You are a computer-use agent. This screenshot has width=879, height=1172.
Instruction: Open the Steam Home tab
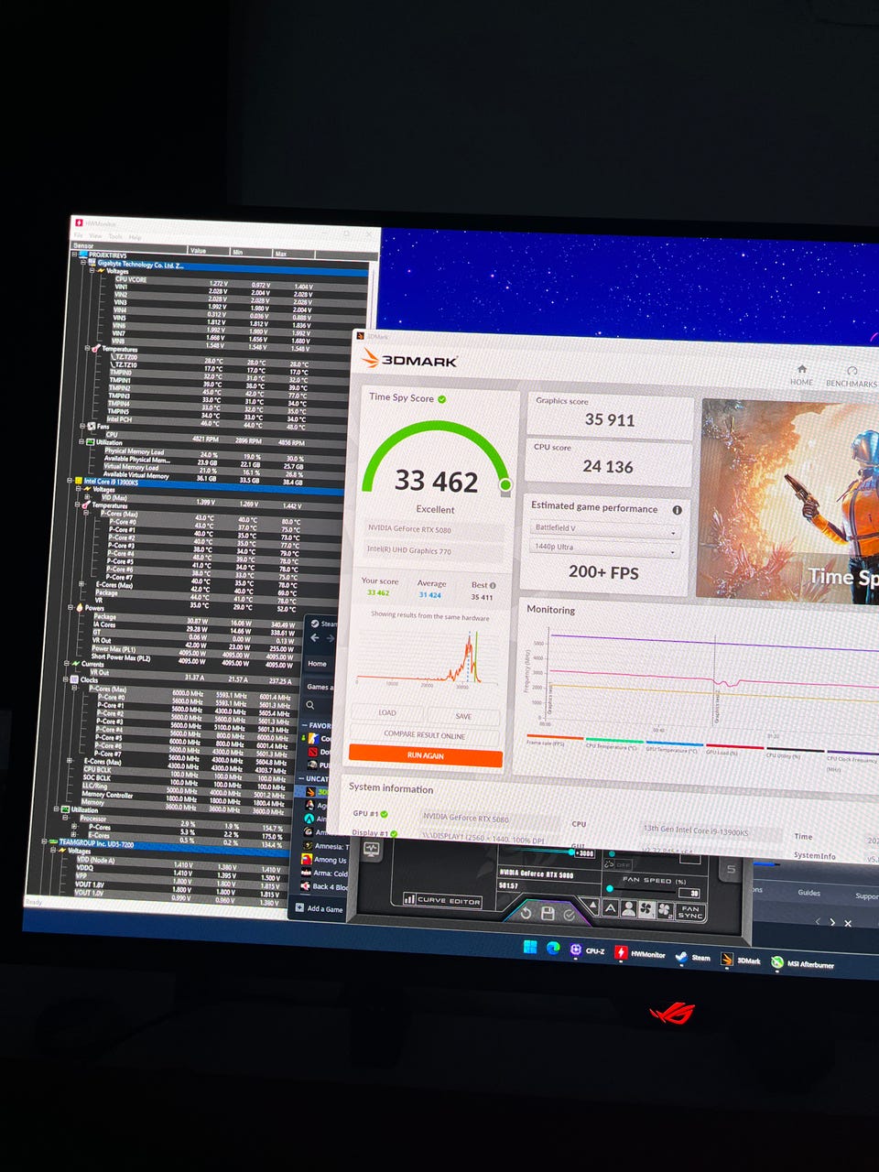[x=318, y=663]
